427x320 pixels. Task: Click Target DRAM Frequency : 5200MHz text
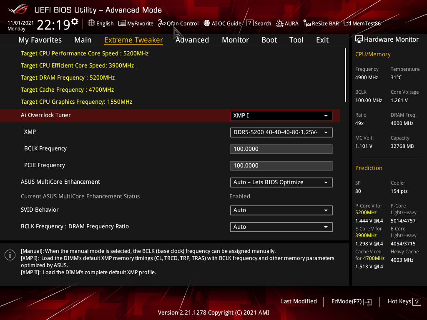pyautogui.click(x=68, y=77)
